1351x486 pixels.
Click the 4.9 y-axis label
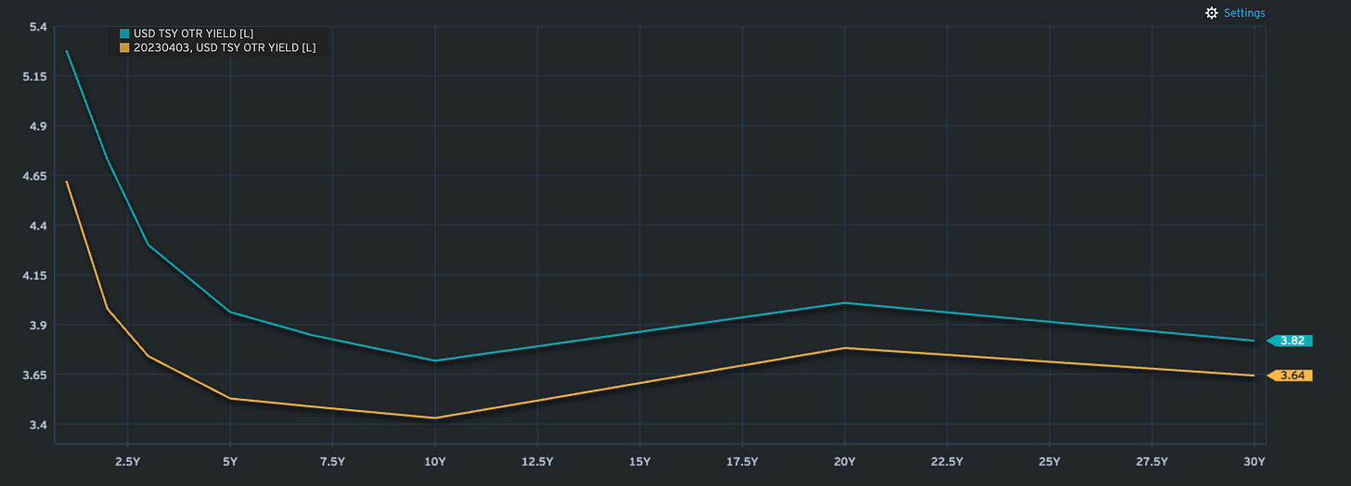38,126
